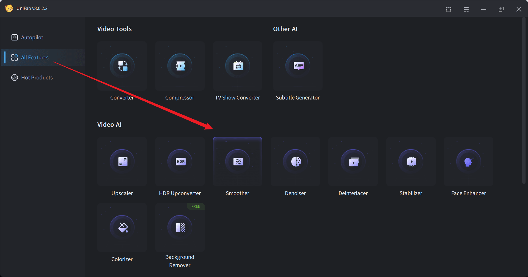Restore down the UniFab window
This screenshot has height=277, width=528.
(x=501, y=9)
